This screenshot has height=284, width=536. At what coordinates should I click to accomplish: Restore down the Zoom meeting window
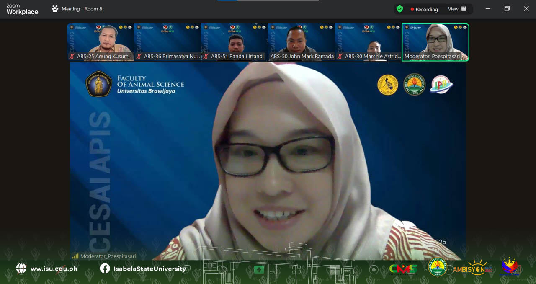tap(507, 9)
